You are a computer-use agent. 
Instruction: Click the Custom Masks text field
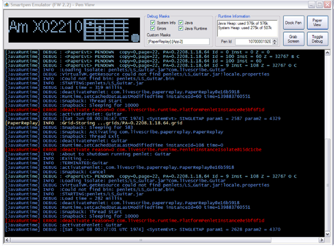point(178,41)
